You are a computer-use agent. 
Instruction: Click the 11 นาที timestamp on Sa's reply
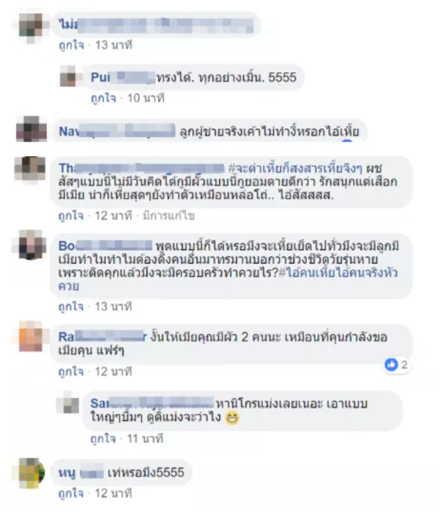tap(145, 439)
